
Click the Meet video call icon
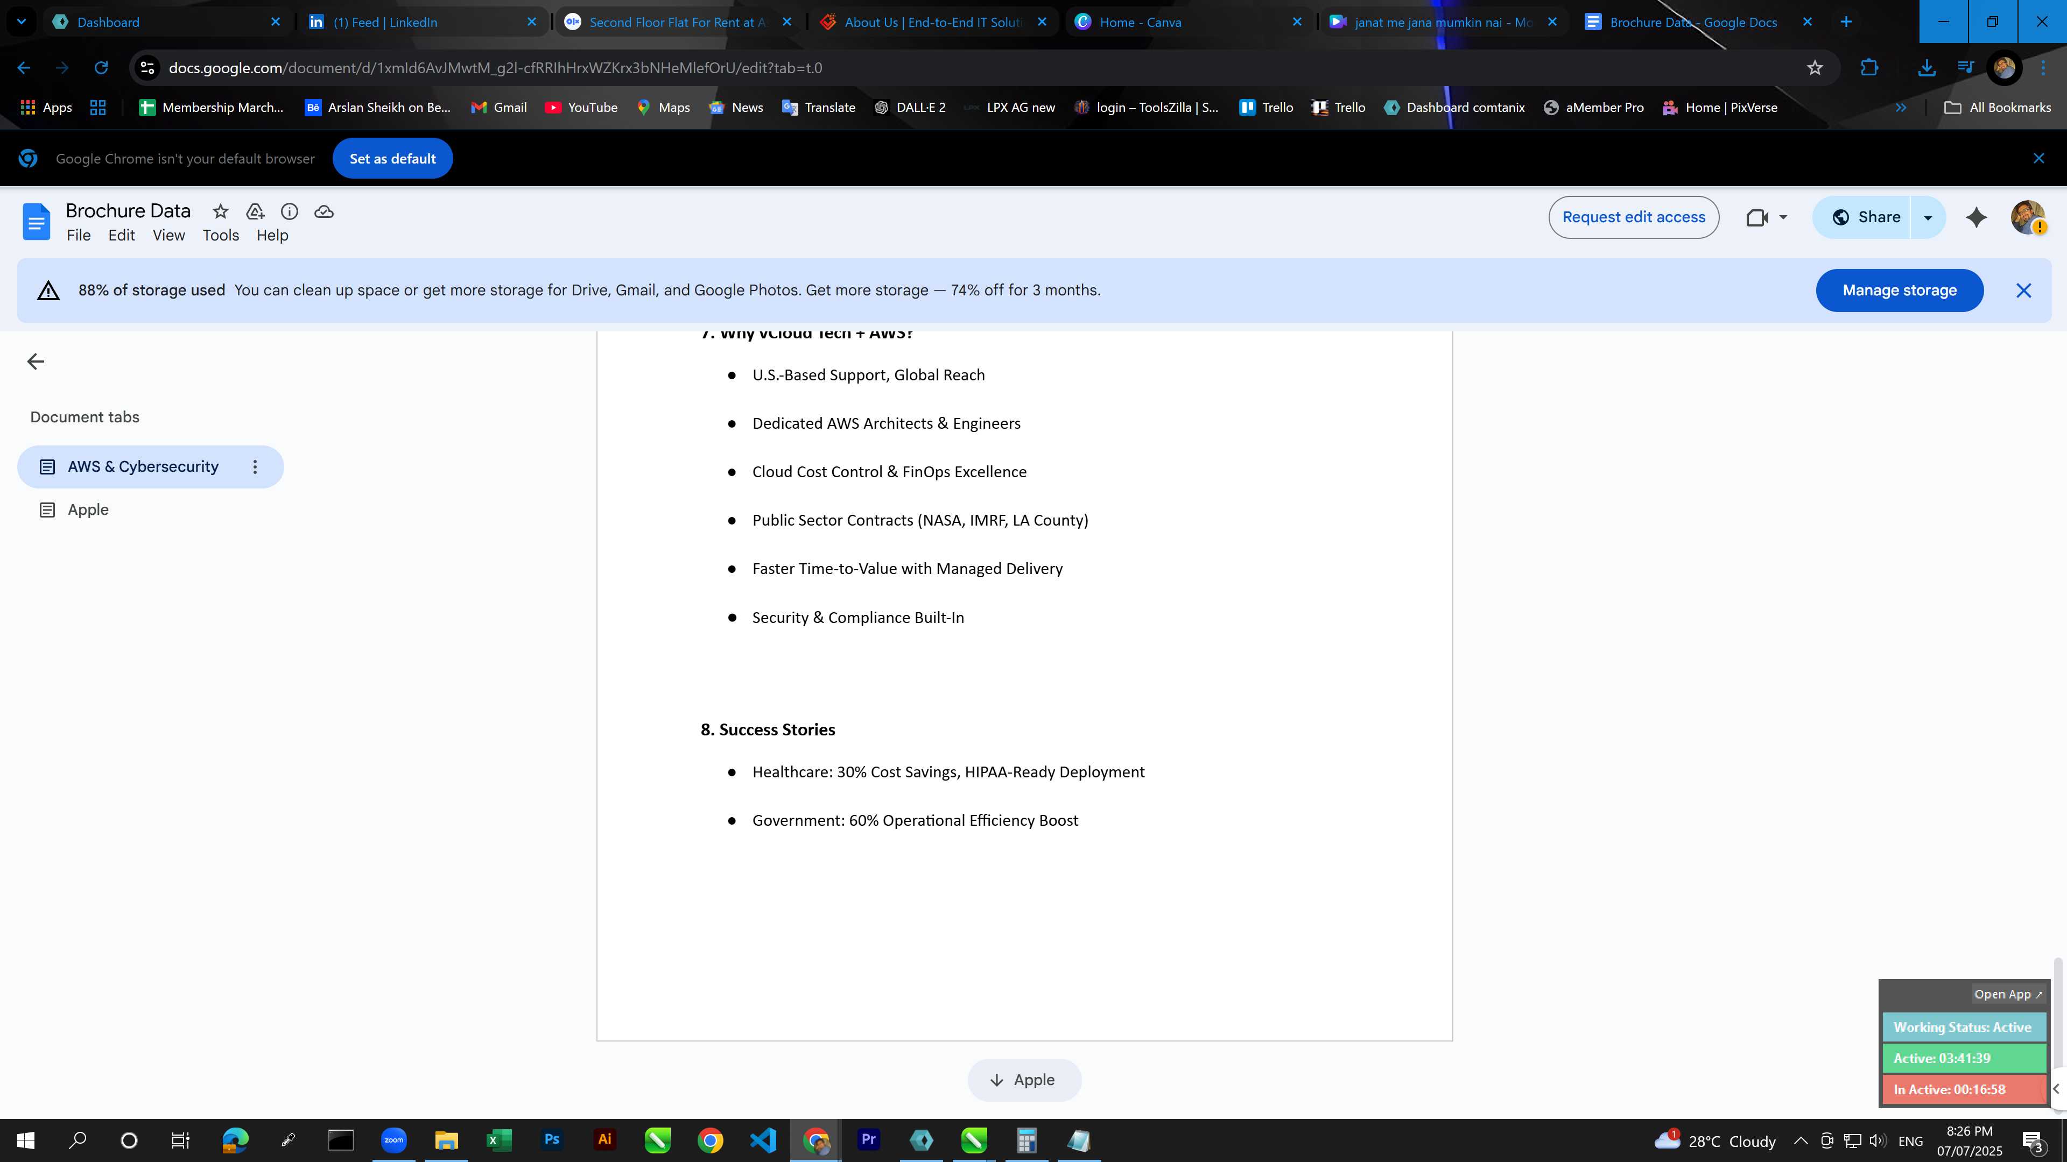(1757, 217)
